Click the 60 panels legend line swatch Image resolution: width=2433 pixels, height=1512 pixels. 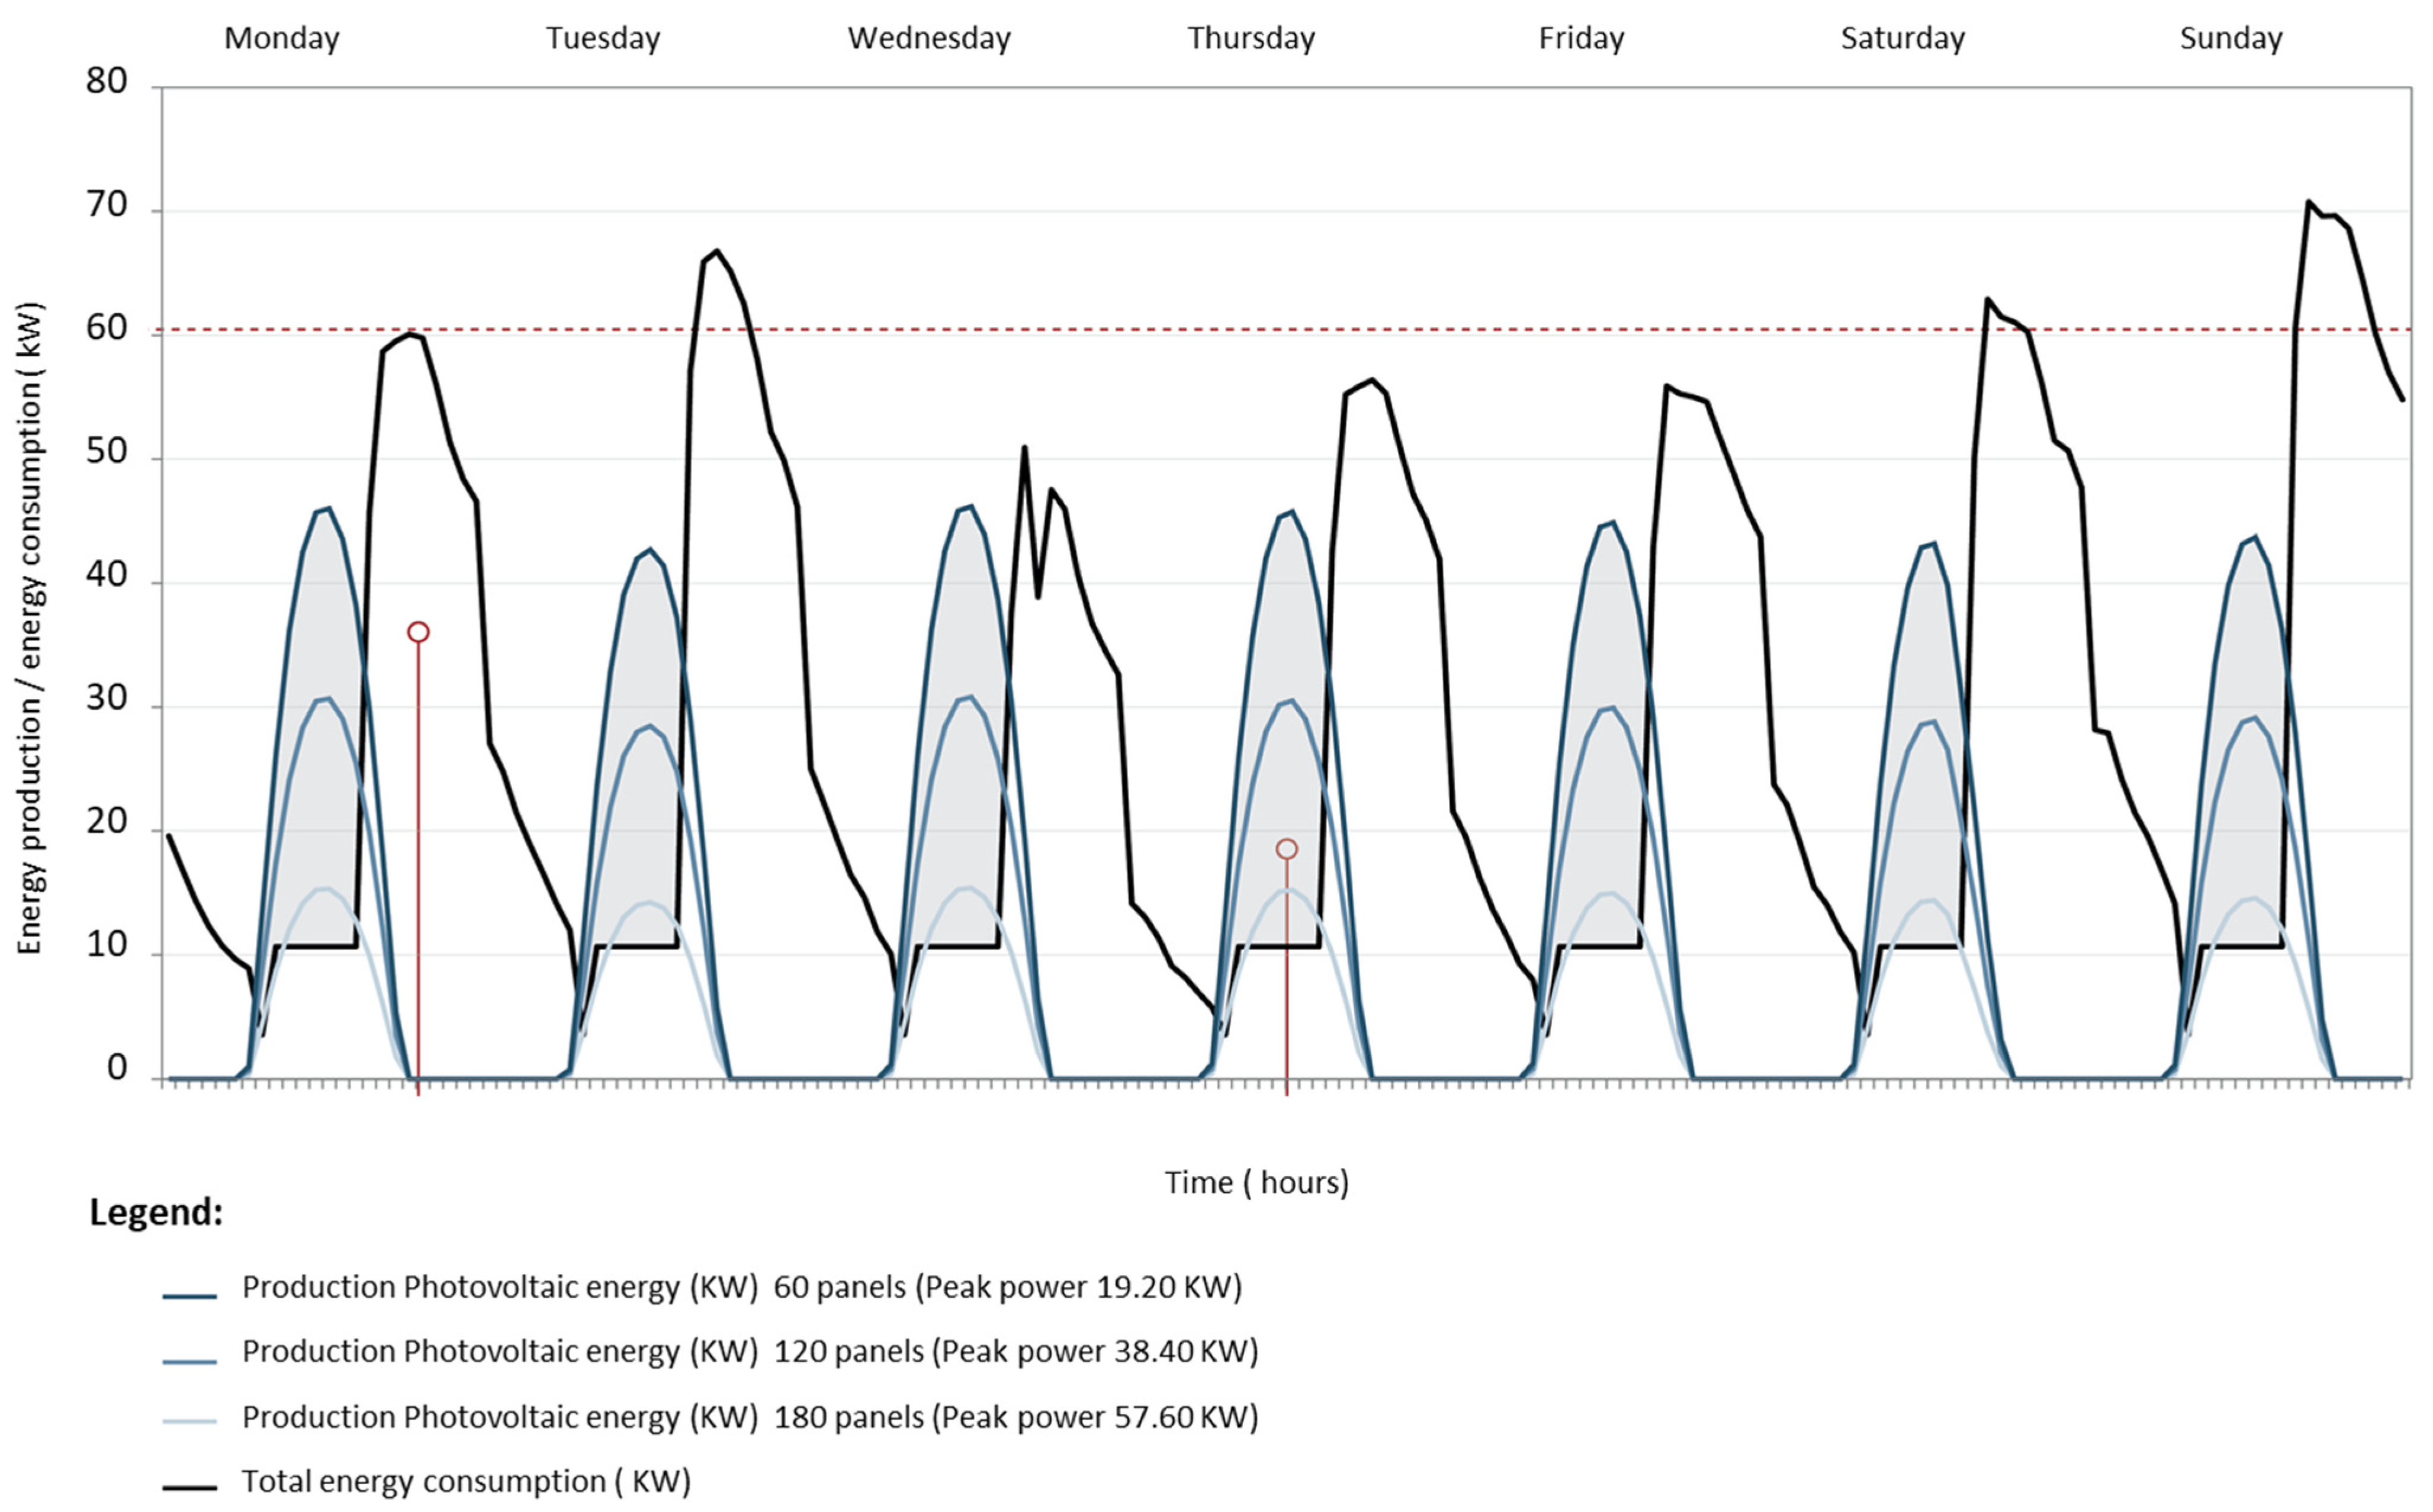point(189,1297)
